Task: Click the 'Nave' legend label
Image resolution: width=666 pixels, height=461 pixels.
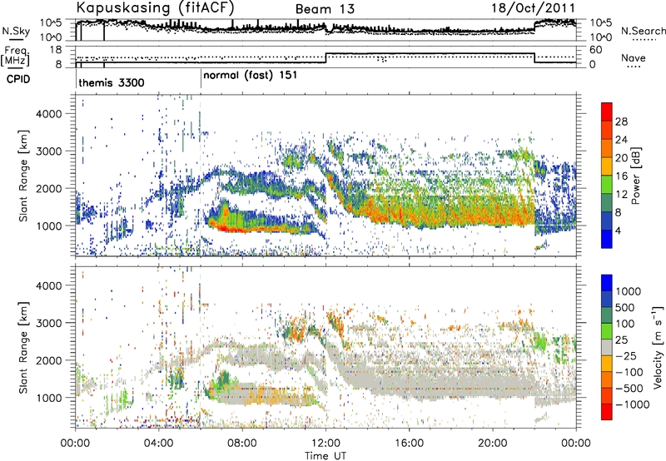Action: click(x=634, y=57)
